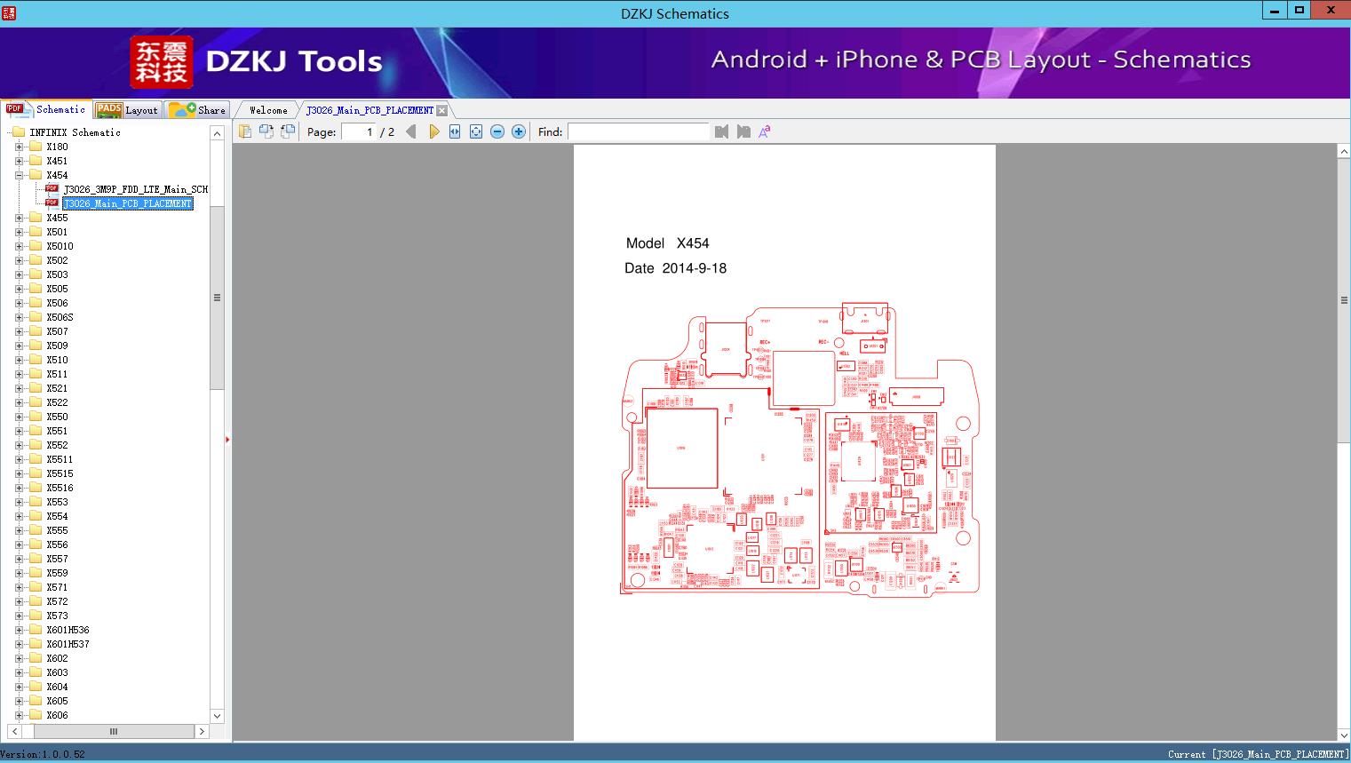Switch to the Welcome document tab
This screenshot has height=763, width=1351.
point(268,110)
